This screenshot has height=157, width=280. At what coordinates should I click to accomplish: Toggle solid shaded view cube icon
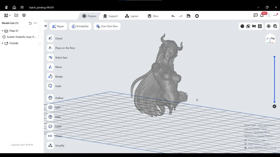tap(242, 26)
